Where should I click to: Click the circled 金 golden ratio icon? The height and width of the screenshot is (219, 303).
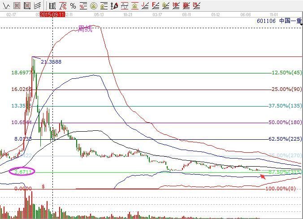pos(94,6)
